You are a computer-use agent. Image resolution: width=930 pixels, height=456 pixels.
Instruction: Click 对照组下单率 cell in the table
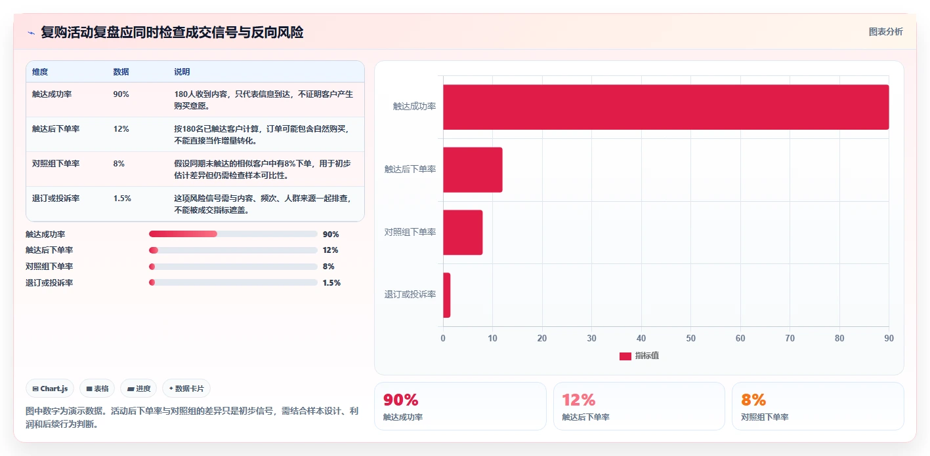[x=56, y=164]
